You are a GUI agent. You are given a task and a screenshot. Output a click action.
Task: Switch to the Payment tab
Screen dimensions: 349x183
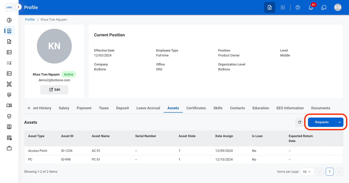(x=84, y=108)
